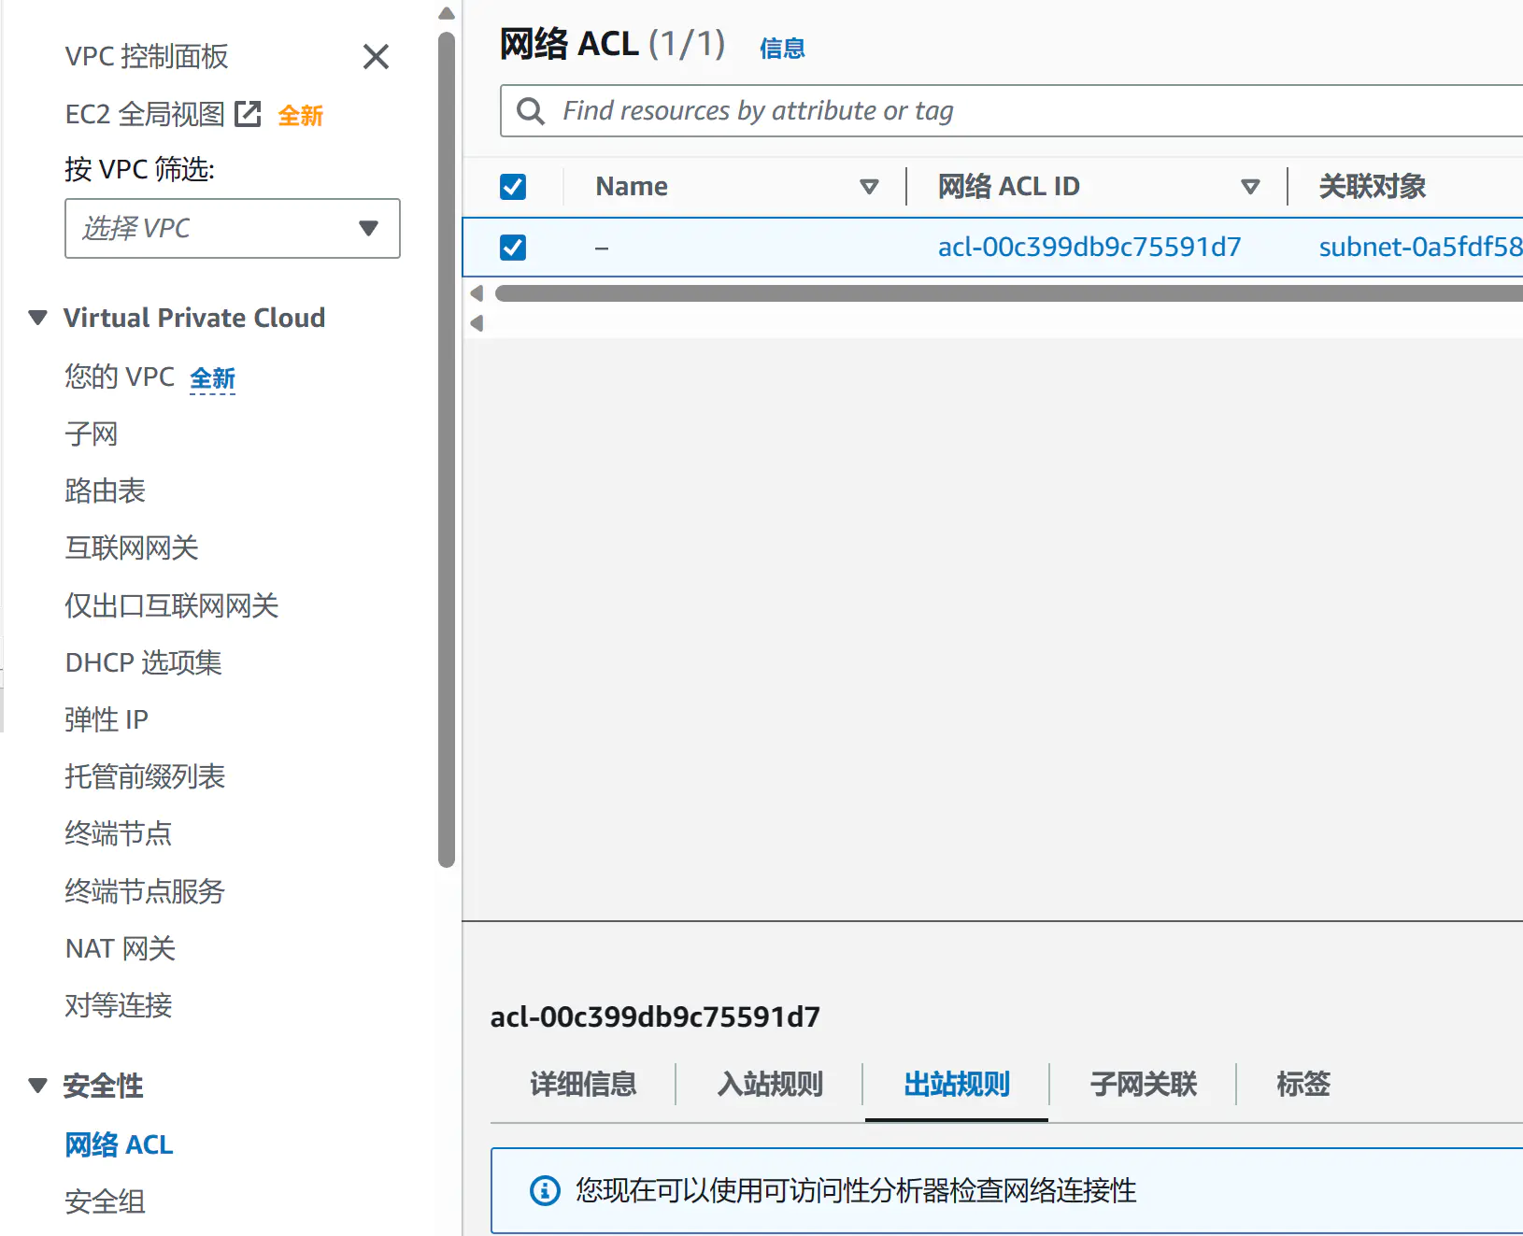Sort by the Name column arrow

tap(869, 187)
